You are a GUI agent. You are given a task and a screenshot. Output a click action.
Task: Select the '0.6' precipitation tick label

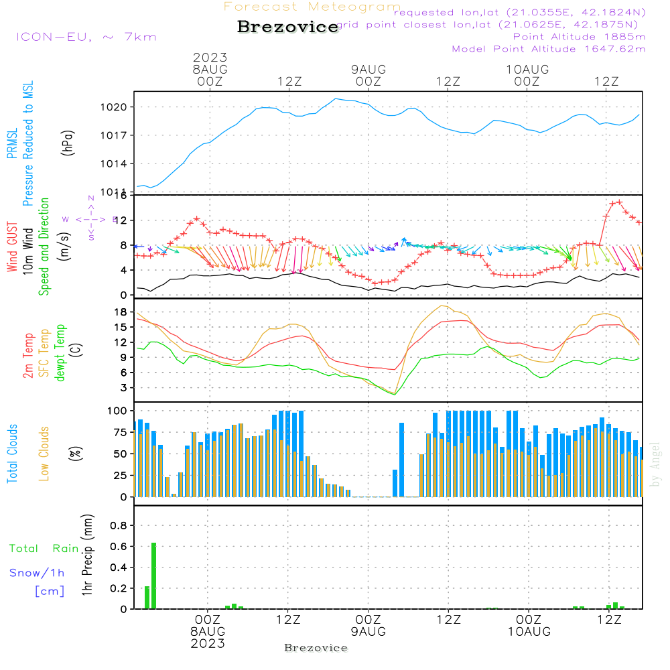119,547
